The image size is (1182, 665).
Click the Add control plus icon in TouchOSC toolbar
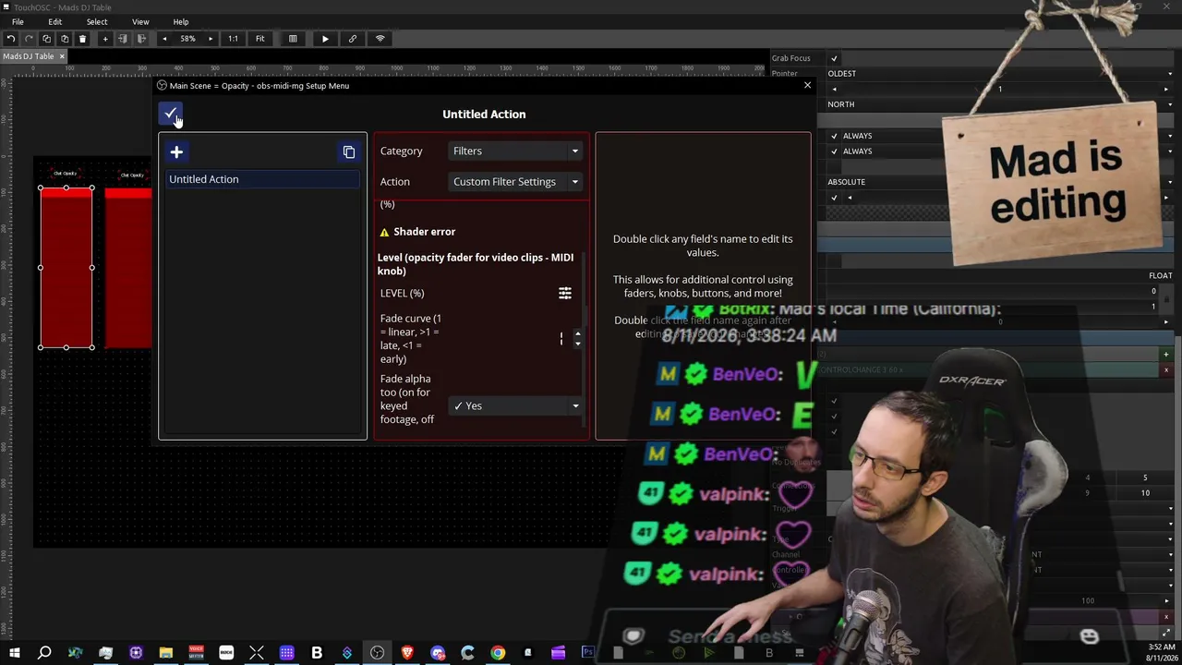click(105, 39)
